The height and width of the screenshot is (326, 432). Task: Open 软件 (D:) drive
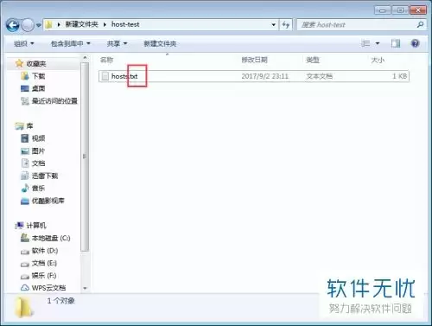pos(45,251)
